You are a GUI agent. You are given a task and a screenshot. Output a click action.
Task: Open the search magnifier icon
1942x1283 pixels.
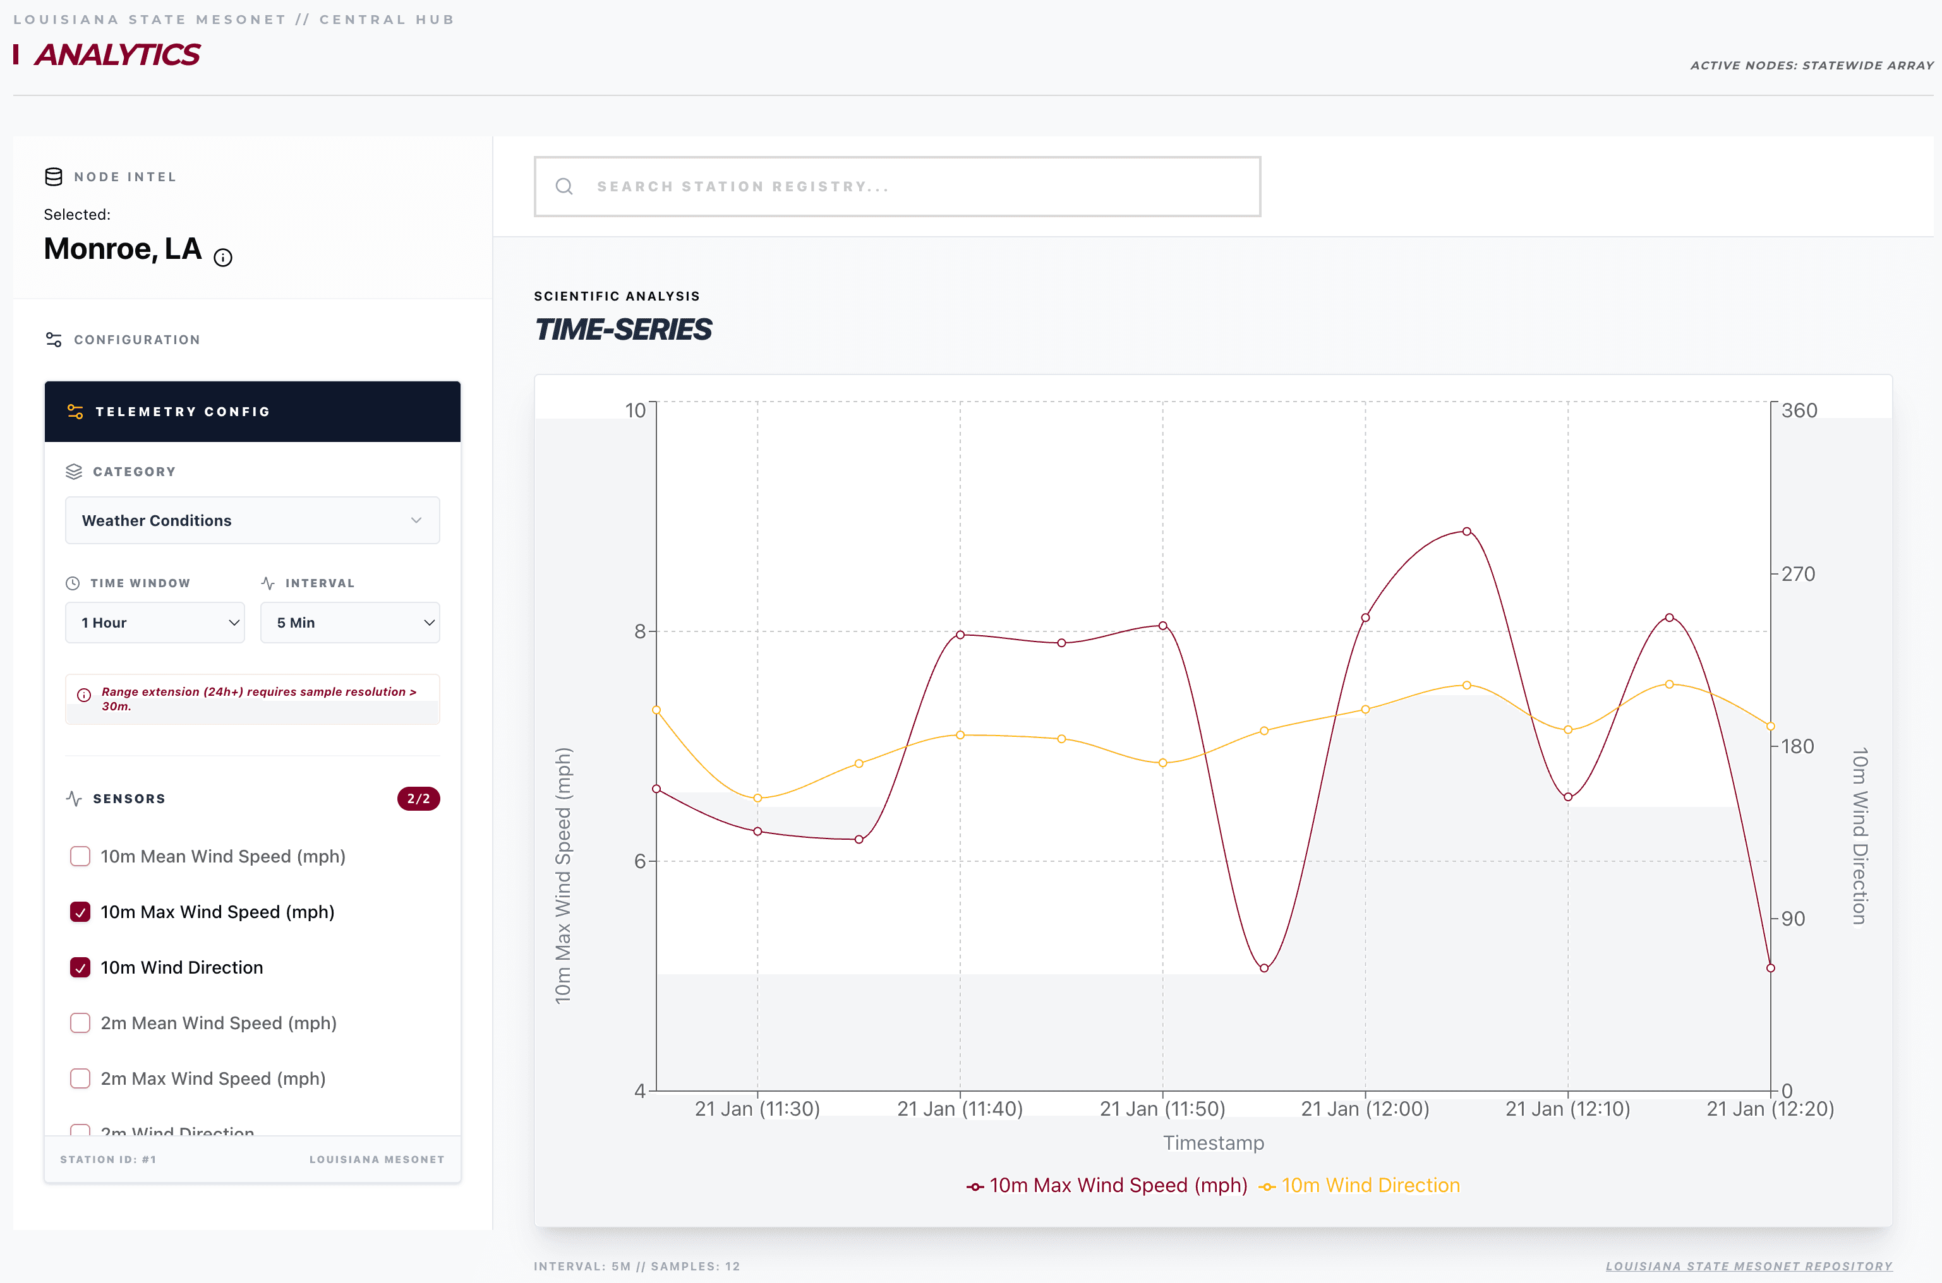[565, 186]
